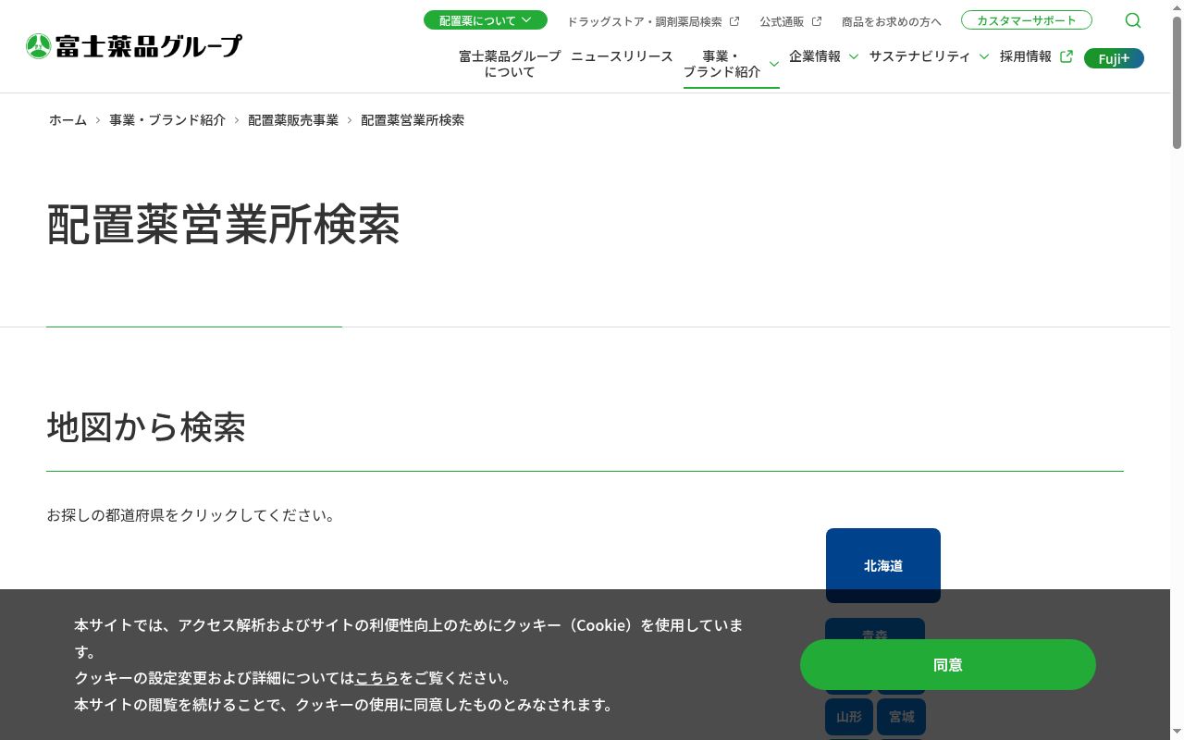Expand the 企業情報 menu chevron
Viewport: 1184px width, 740px height.
pos(854,56)
